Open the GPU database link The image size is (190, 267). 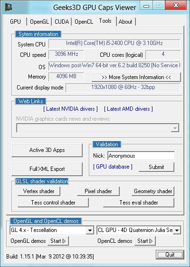pyautogui.click(x=113, y=167)
